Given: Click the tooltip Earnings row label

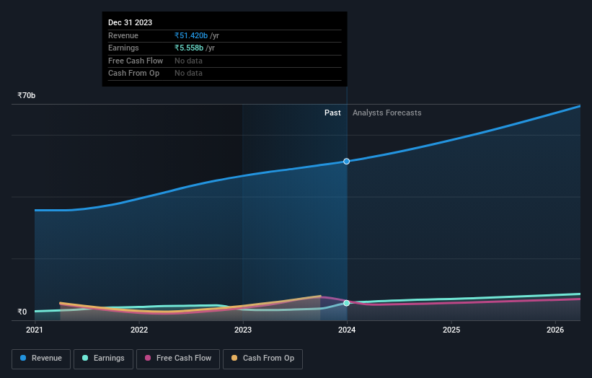Looking at the screenshot, I should [123, 48].
